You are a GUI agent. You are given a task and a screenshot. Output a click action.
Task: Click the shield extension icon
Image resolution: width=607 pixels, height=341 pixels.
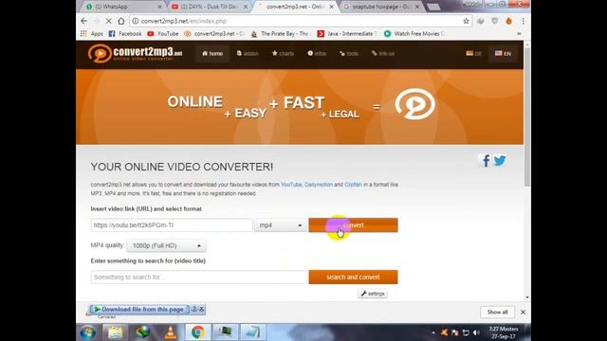coord(495,21)
